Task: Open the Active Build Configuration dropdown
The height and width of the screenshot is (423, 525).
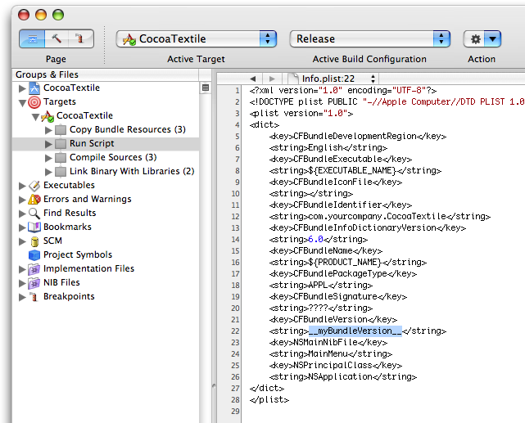Action: pyautogui.click(x=369, y=38)
